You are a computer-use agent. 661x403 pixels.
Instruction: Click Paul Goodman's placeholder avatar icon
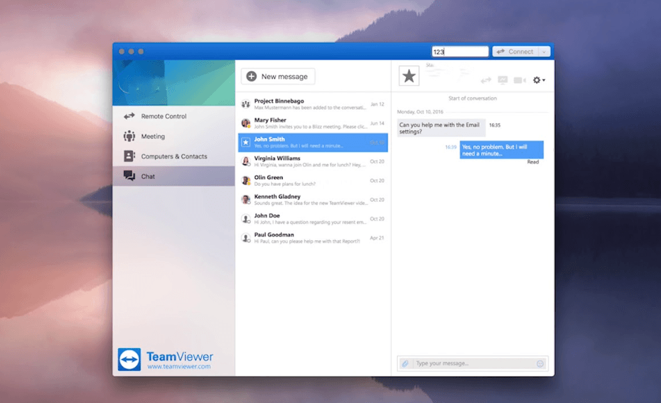[246, 238]
